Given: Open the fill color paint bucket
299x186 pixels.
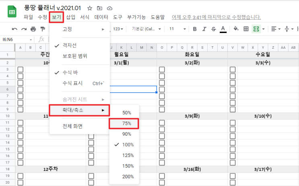Looking at the screenshot, I should (x=236, y=29).
